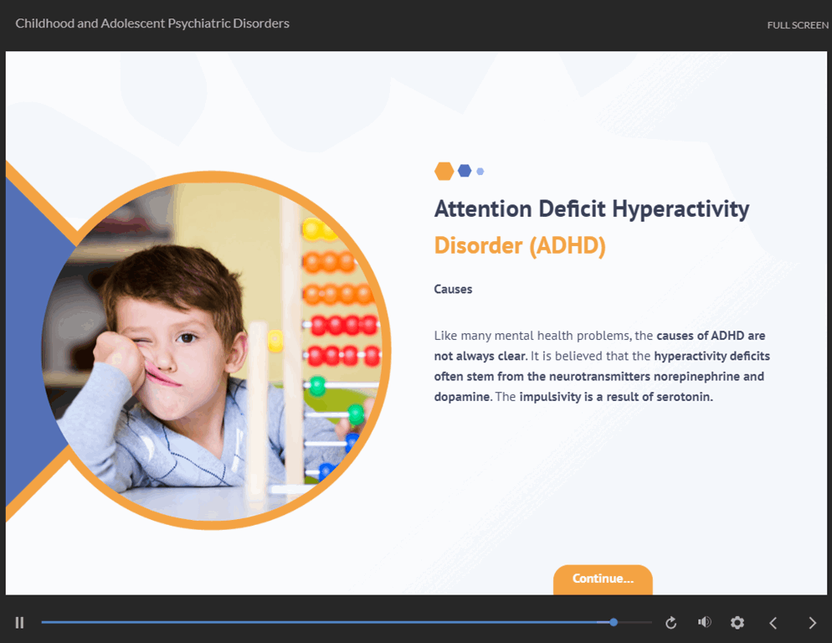Pause the lesson playback

point(19,622)
